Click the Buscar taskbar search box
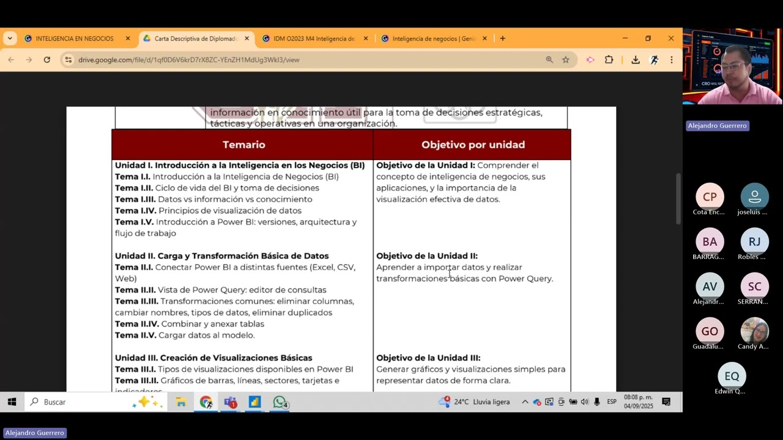This screenshot has height=440, width=783. 94,402
